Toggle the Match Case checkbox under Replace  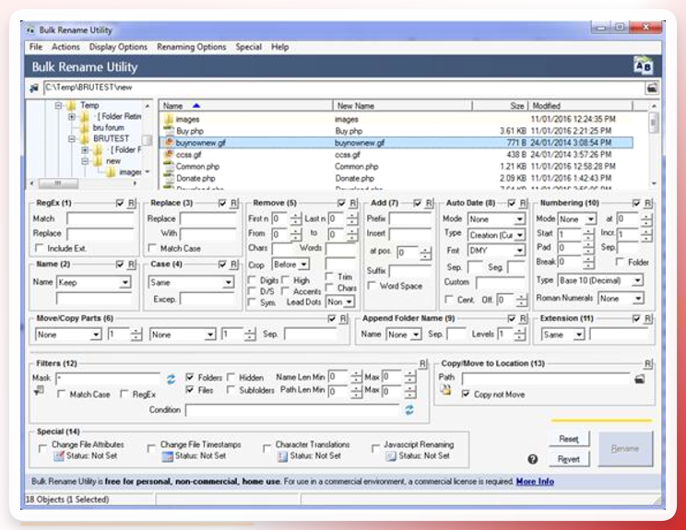[152, 248]
